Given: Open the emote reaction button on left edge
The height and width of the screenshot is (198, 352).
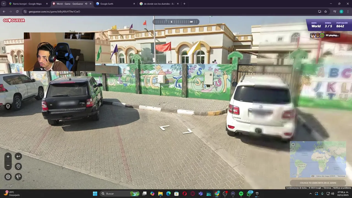Looking at the screenshot, I should point(8,106).
